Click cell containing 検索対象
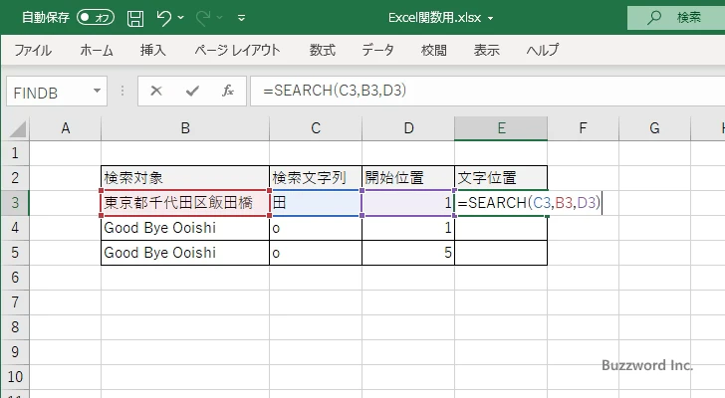 (185, 178)
